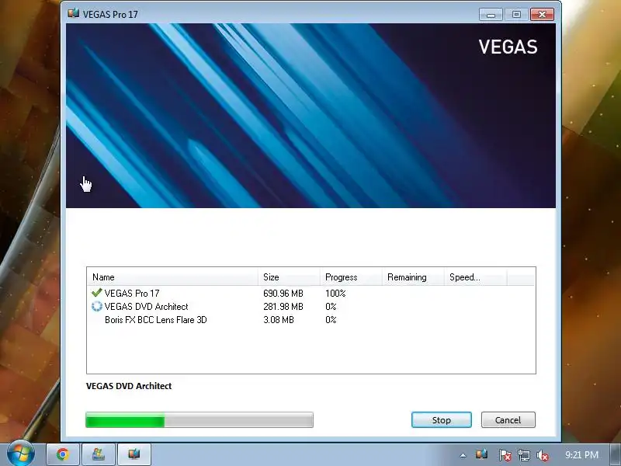Sort list by Progress column header

tap(352, 277)
